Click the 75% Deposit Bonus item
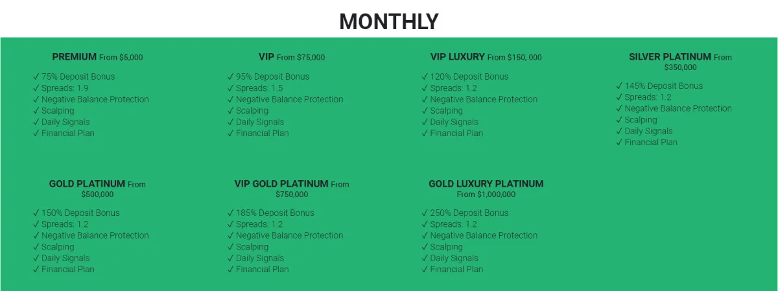Image resolution: width=778 pixels, height=291 pixels. pyautogui.click(x=74, y=76)
